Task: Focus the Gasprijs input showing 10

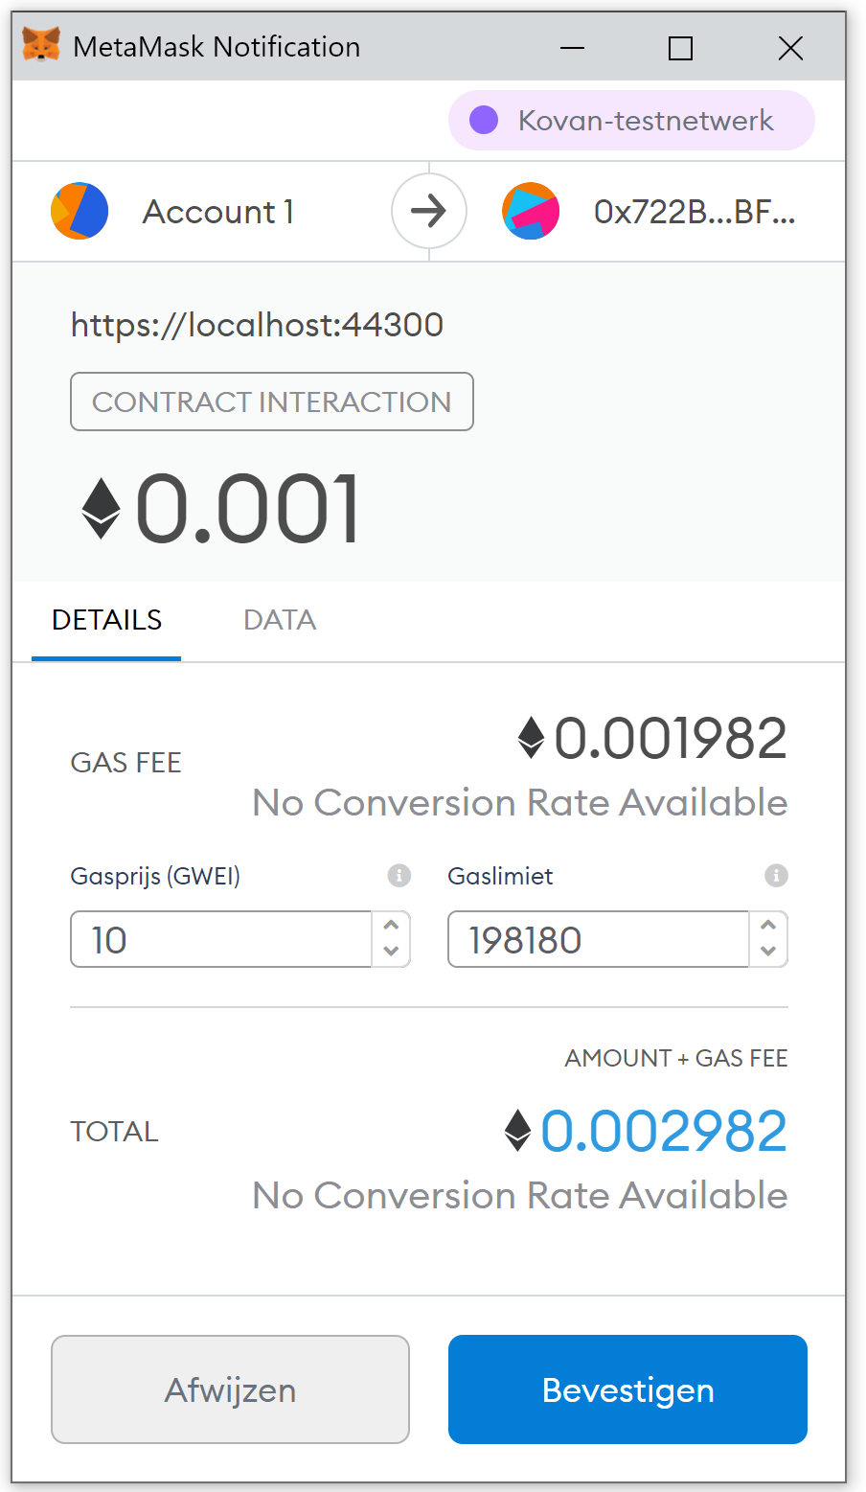Action: [221, 939]
